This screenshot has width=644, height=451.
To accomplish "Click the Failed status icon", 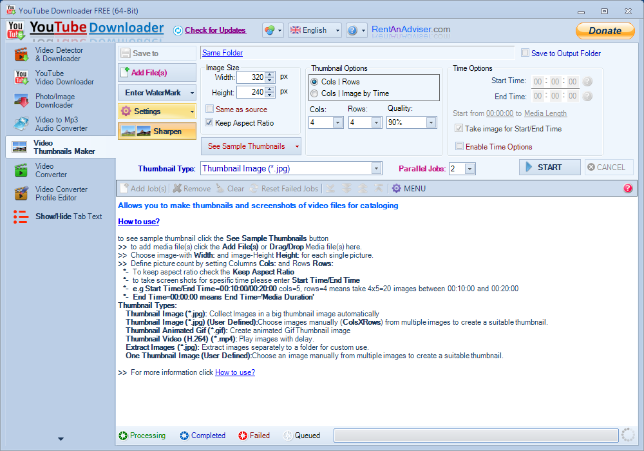I will [x=243, y=436].
